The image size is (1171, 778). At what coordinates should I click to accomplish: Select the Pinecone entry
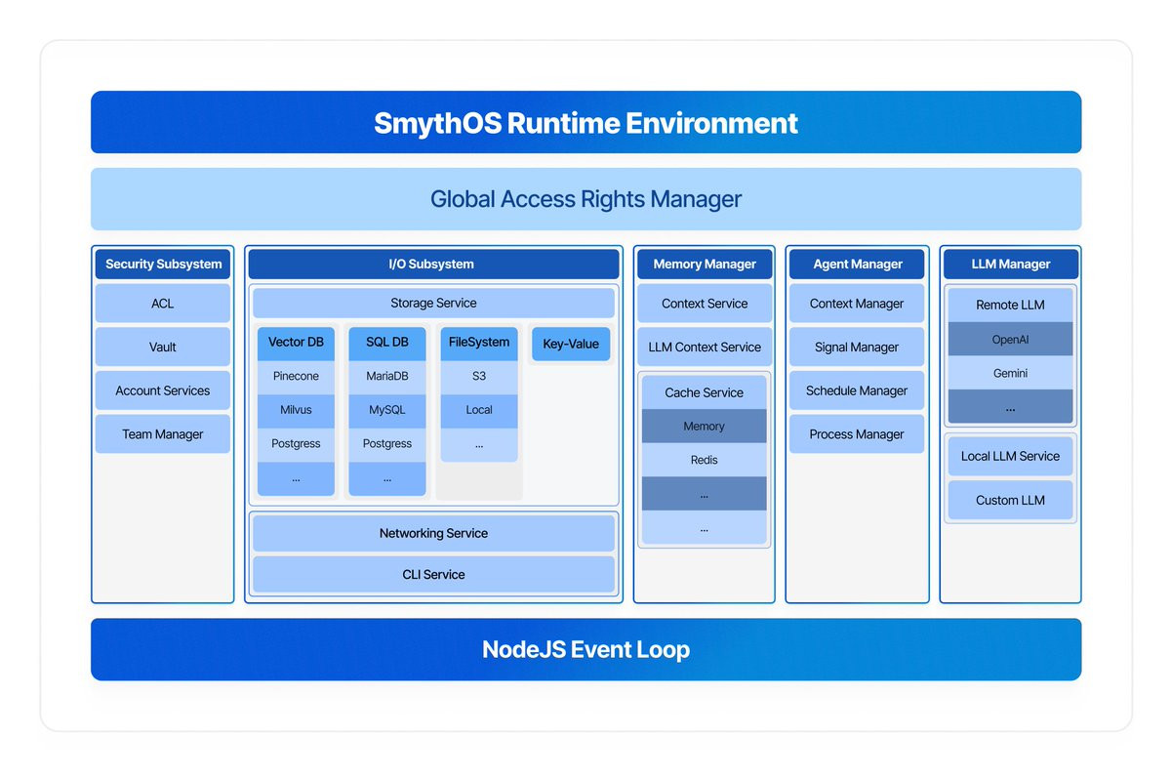296,377
